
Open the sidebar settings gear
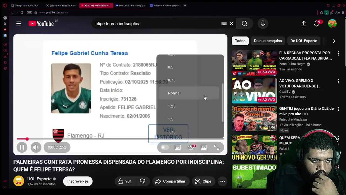[x=5, y=69]
